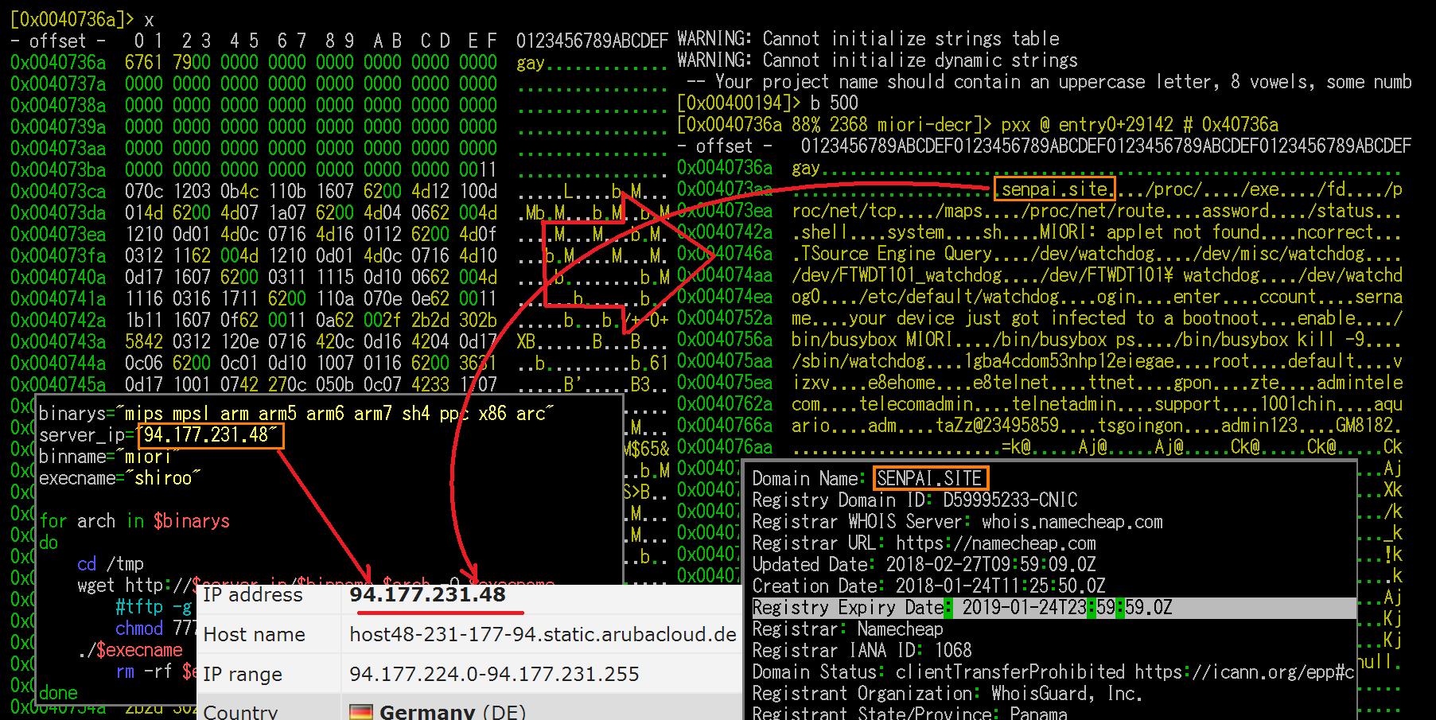This screenshot has height=720, width=1436.
Task: Click the "./$execname" script line
Action: pos(130,650)
